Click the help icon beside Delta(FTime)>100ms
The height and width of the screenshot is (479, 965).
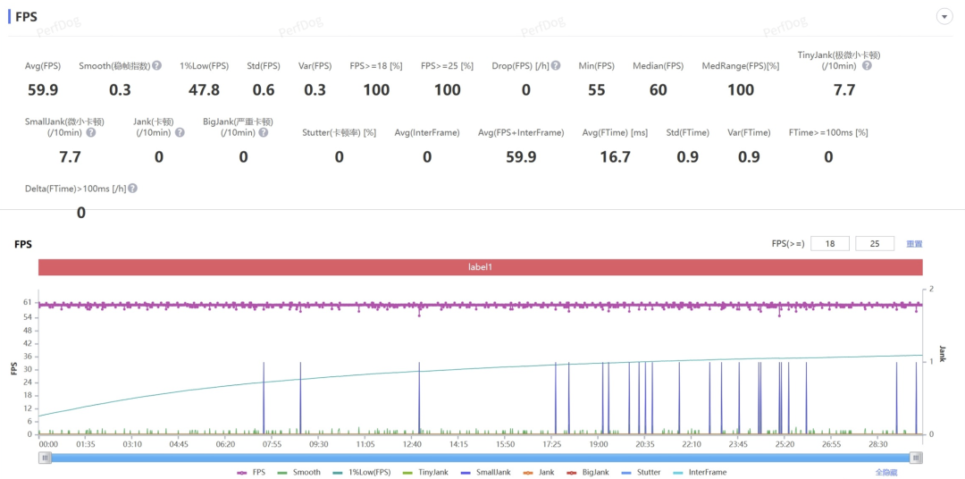(132, 189)
